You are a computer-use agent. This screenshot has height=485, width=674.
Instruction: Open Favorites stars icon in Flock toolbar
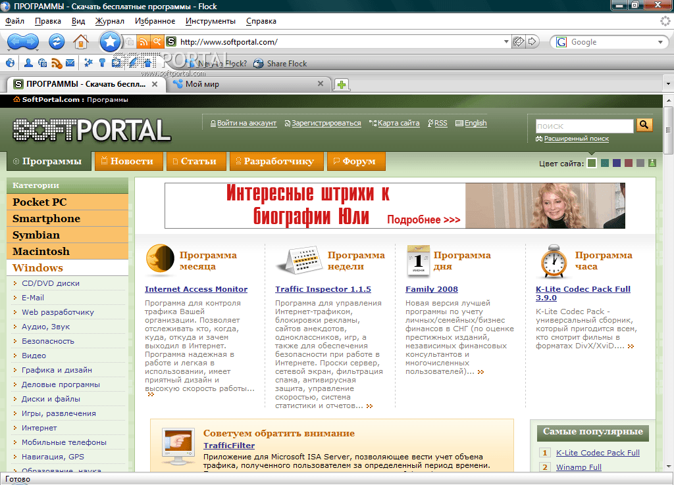[x=88, y=63]
